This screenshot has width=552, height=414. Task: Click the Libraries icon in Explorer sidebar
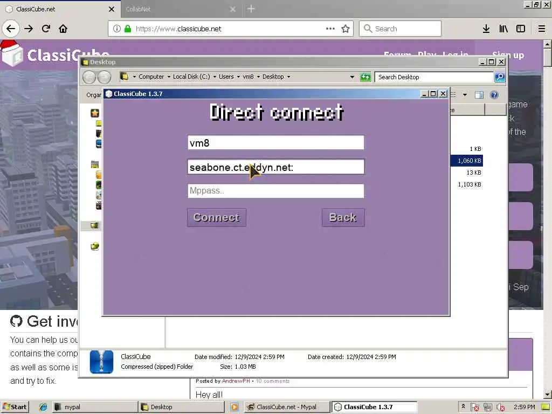95,164
